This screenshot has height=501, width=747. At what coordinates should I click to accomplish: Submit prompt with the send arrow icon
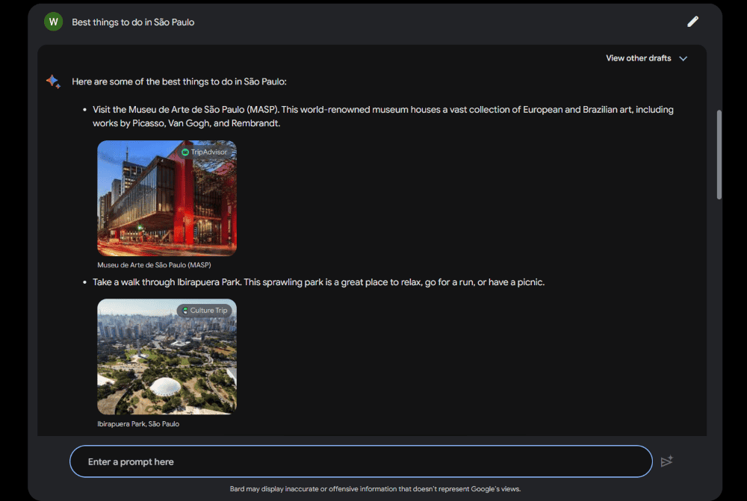(x=666, y=461)
